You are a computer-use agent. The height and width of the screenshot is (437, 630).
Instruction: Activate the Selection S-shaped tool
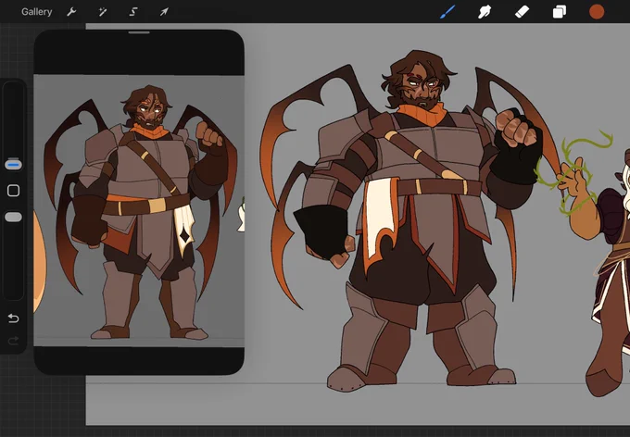pyautogui.click(x=133, y=12)
